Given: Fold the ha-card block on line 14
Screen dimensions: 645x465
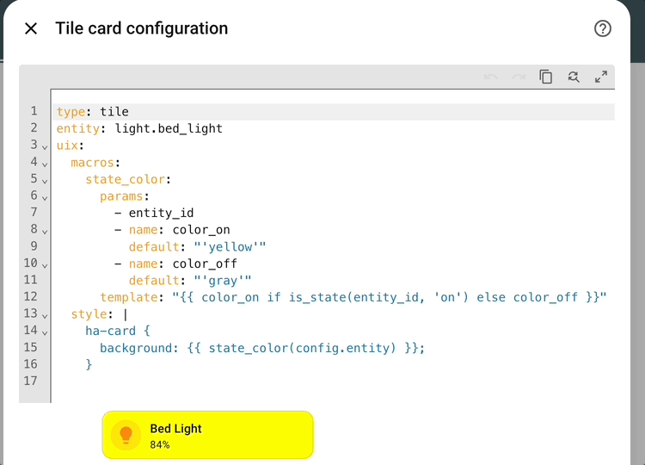Looking at the screenshot, I should [45, 332].
